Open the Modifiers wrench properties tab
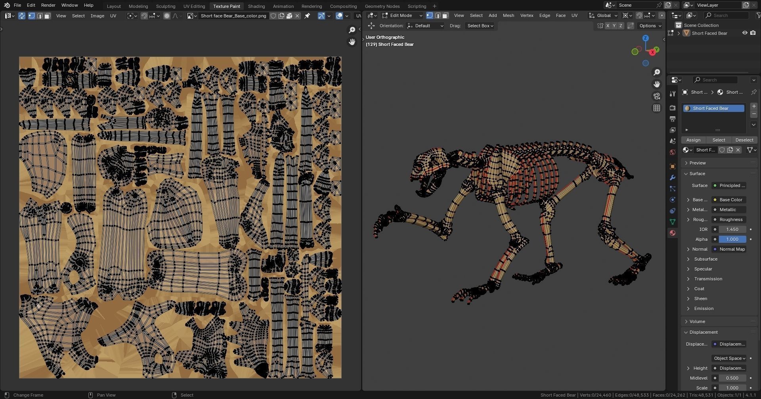 (x=672, y=178)
